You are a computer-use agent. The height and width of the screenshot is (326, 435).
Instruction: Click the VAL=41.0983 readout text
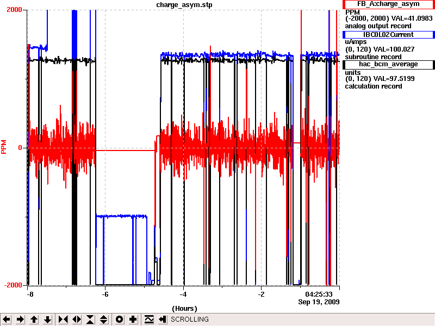(x=412, y=18)
